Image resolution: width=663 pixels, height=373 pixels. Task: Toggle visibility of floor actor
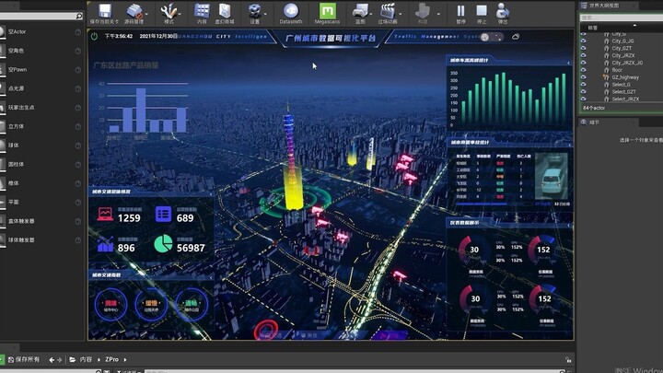click(584, 70)
